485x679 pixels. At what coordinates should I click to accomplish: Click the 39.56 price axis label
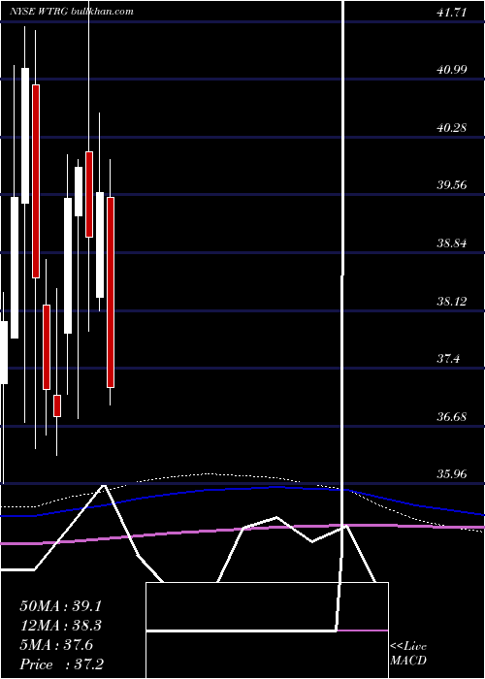(452, 185)
